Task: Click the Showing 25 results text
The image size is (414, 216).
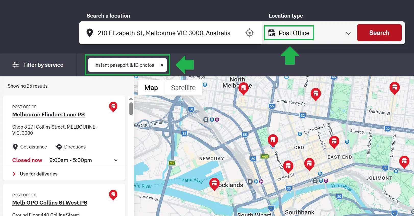Action: point(28,86)
